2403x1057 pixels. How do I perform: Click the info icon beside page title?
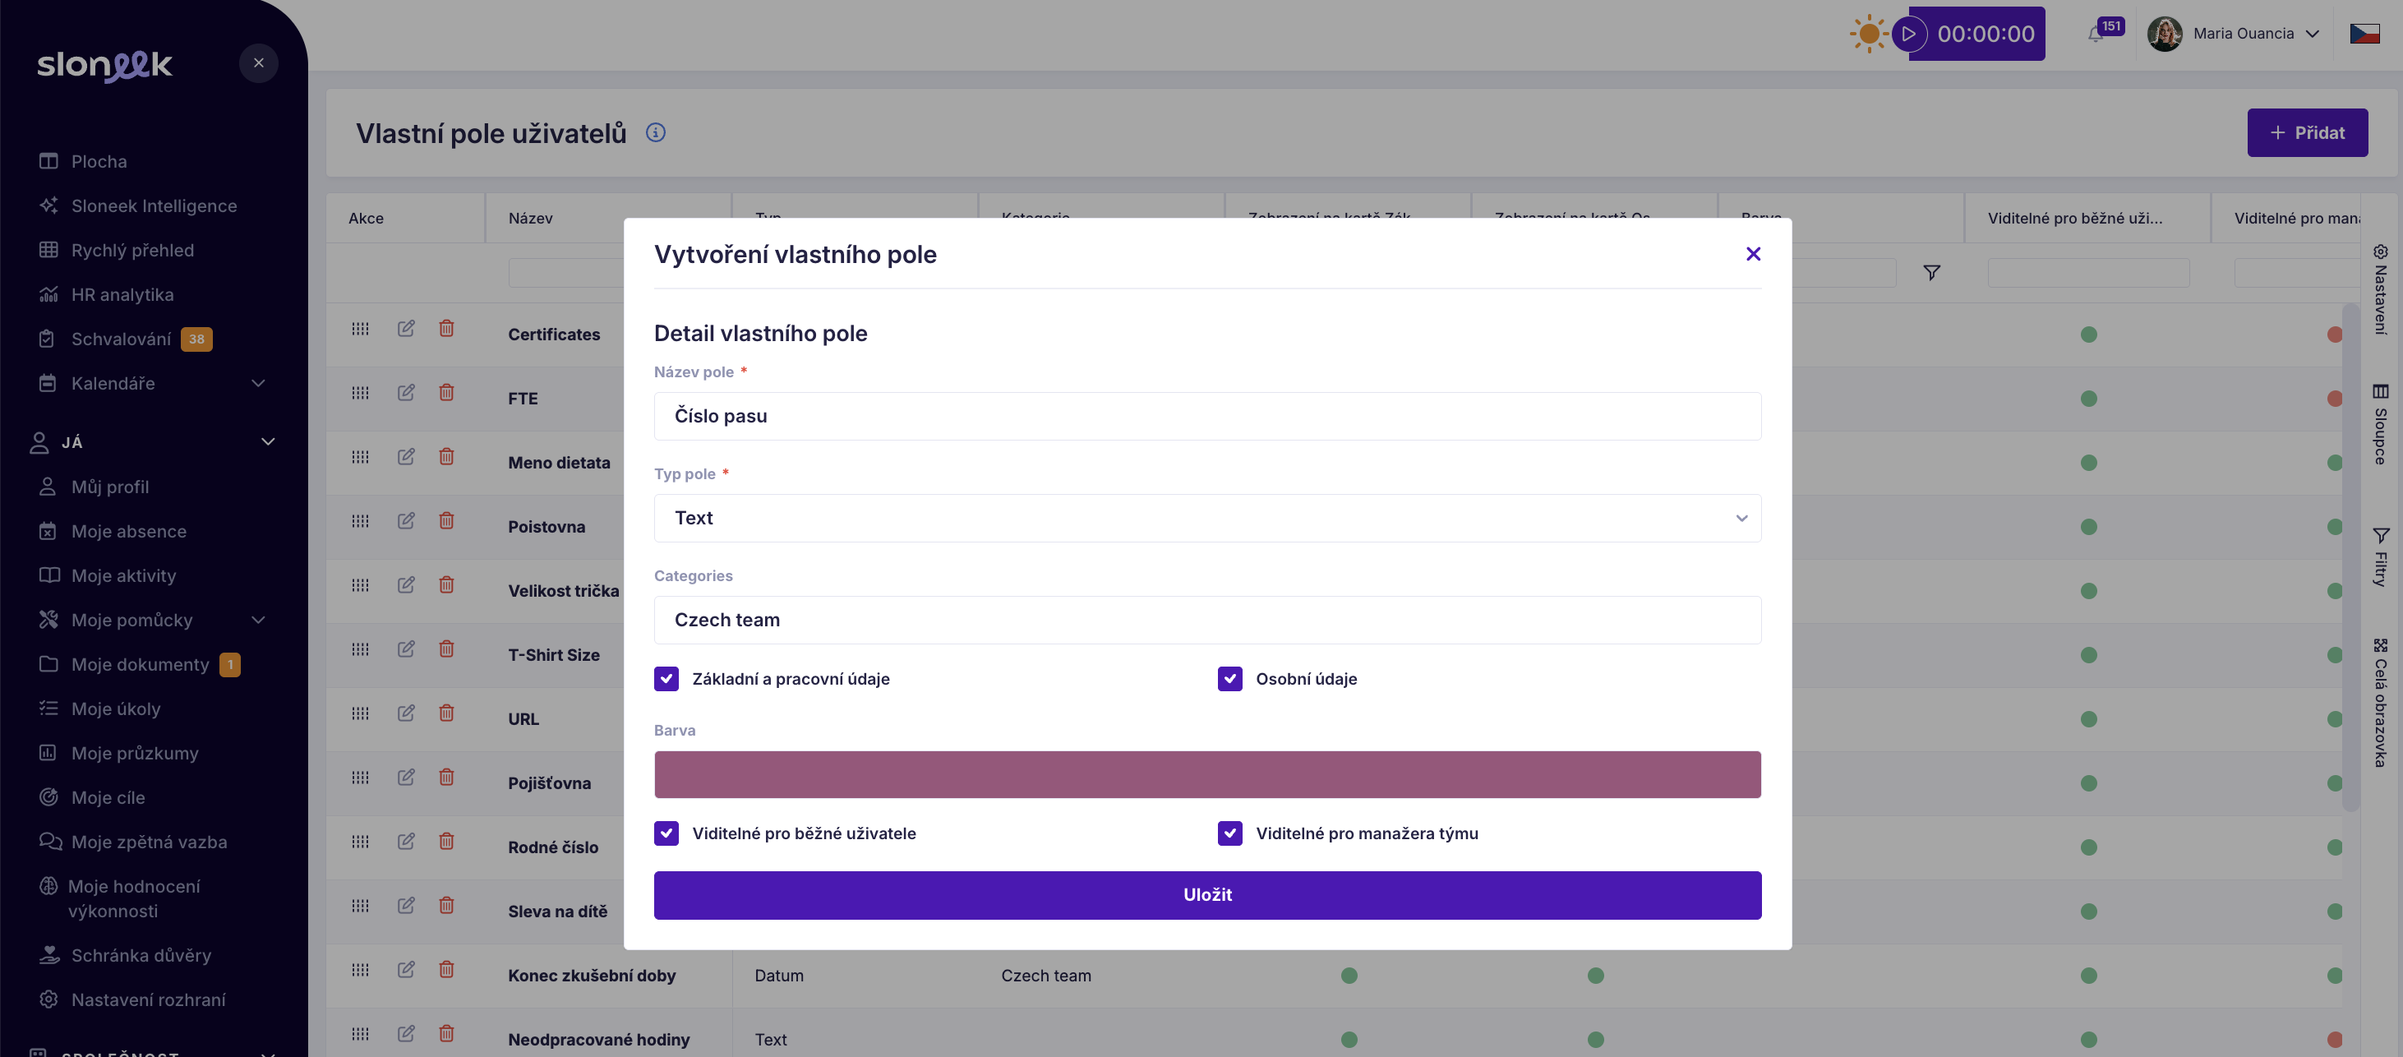[656, 132]
